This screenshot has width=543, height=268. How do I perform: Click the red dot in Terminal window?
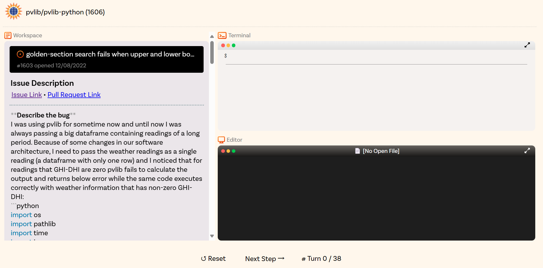[x=223, y=46]
